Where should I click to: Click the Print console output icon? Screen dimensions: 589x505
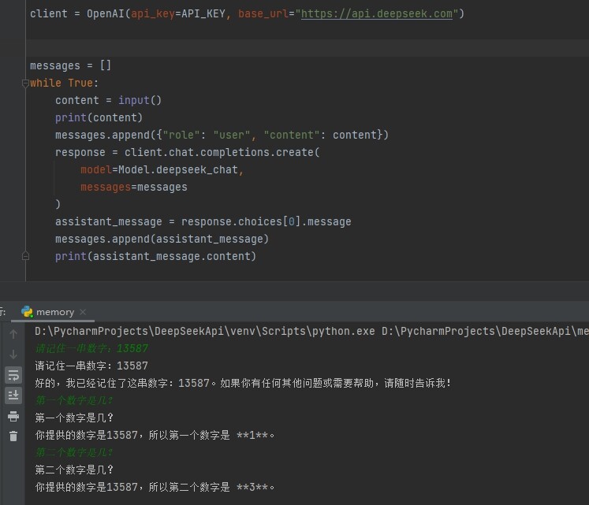[13, 416]
